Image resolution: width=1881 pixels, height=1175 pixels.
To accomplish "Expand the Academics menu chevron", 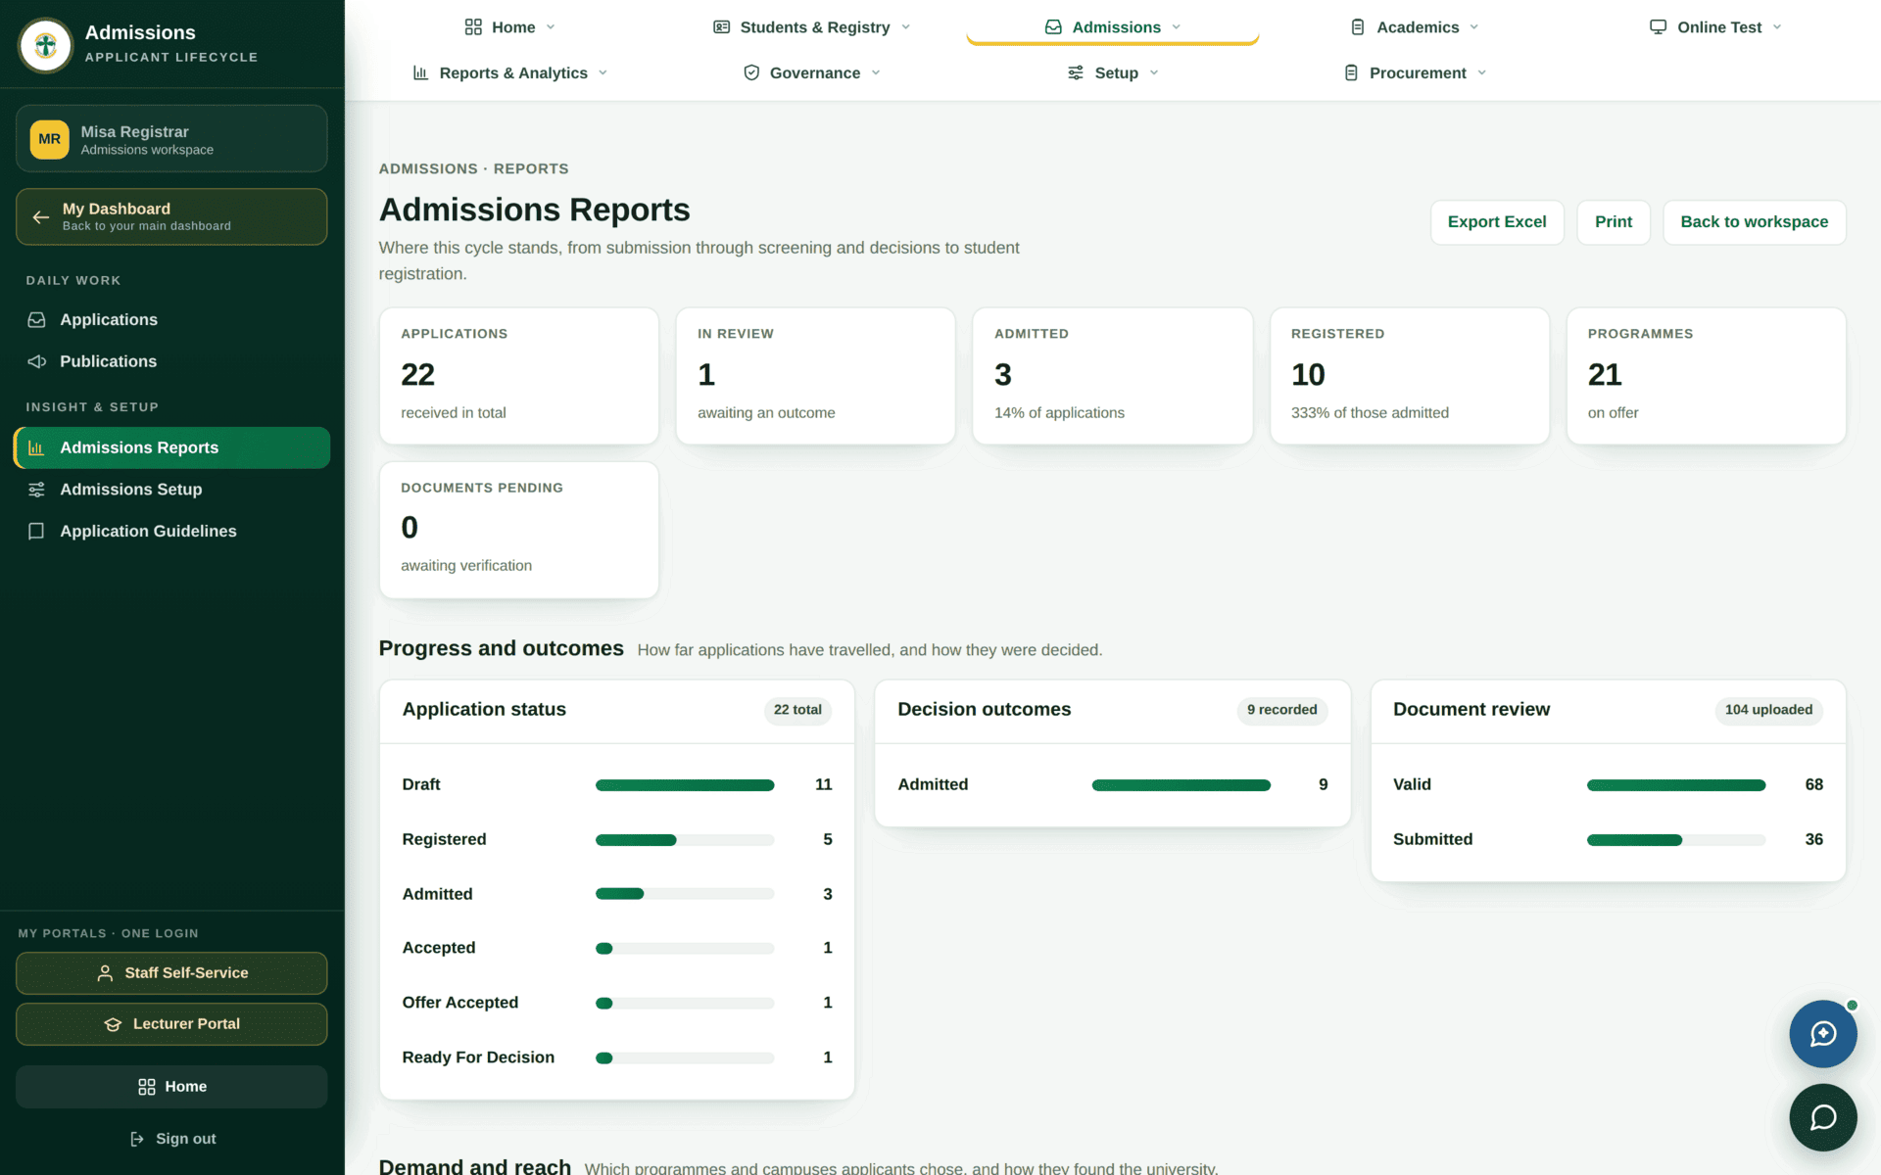I will (x=1474, y=27).
